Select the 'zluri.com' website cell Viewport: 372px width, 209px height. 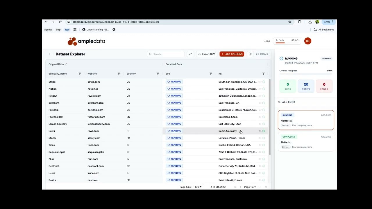[x=93, y=159]
